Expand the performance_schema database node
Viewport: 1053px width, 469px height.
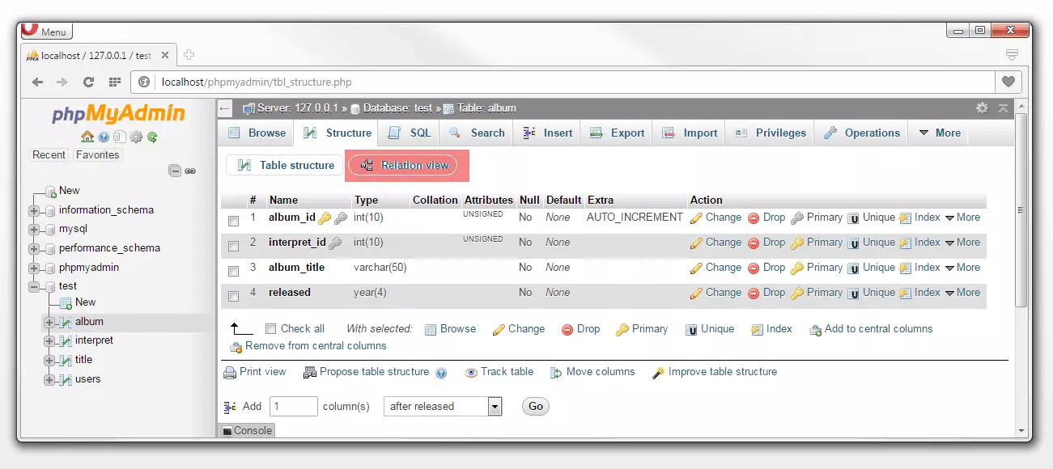(x=34, y=249)
